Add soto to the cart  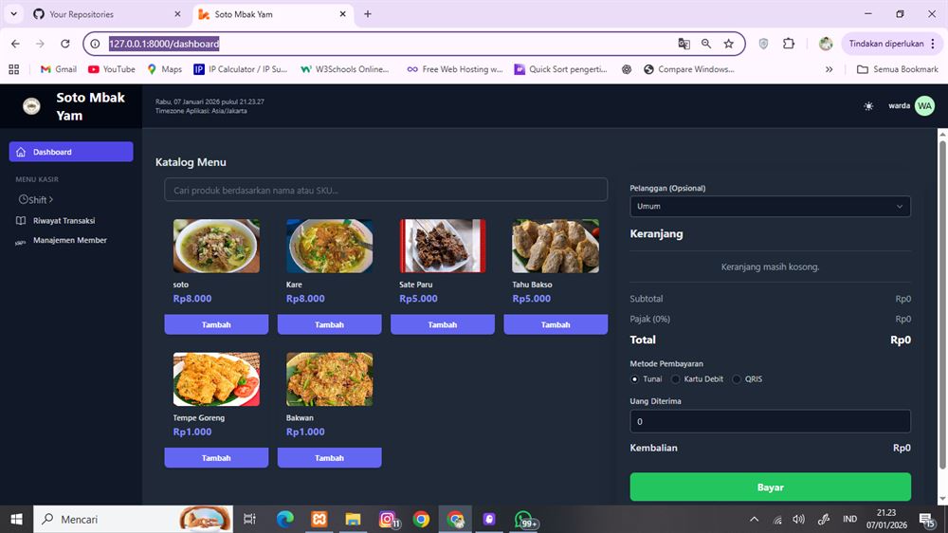click(x=216, y=324)
